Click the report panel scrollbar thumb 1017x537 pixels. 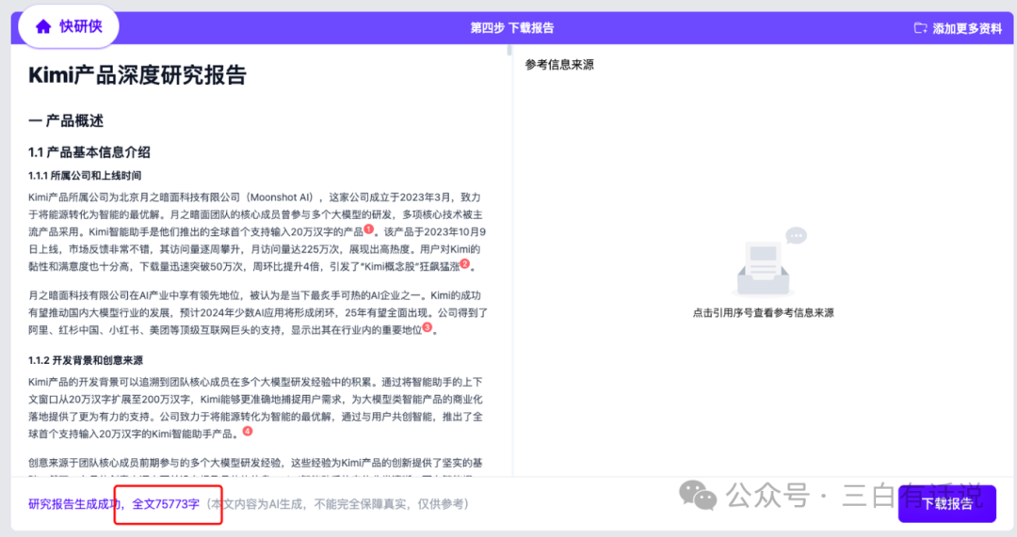point(509,50)
